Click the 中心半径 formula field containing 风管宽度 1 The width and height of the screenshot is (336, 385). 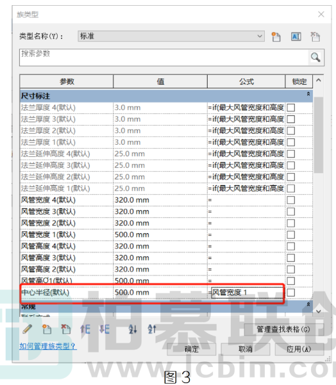pyautogui.click(x=247, y=292)
